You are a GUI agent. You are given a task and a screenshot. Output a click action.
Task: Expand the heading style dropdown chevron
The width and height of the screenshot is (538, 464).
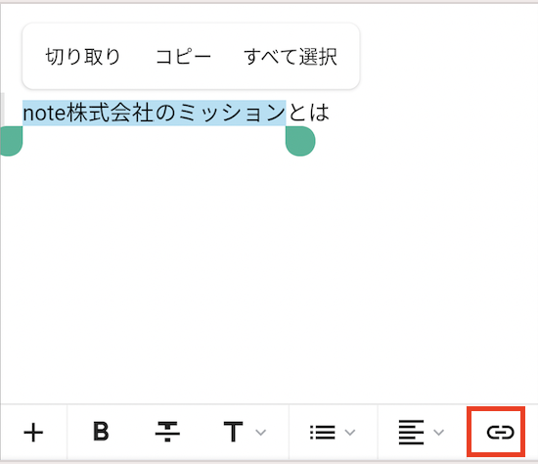261,433
